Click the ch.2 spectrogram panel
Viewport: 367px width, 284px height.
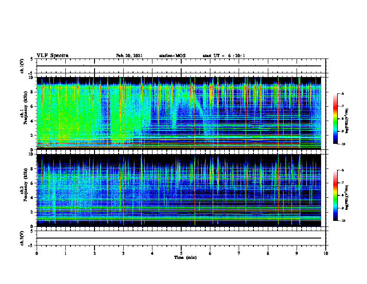tap(179, 190)
